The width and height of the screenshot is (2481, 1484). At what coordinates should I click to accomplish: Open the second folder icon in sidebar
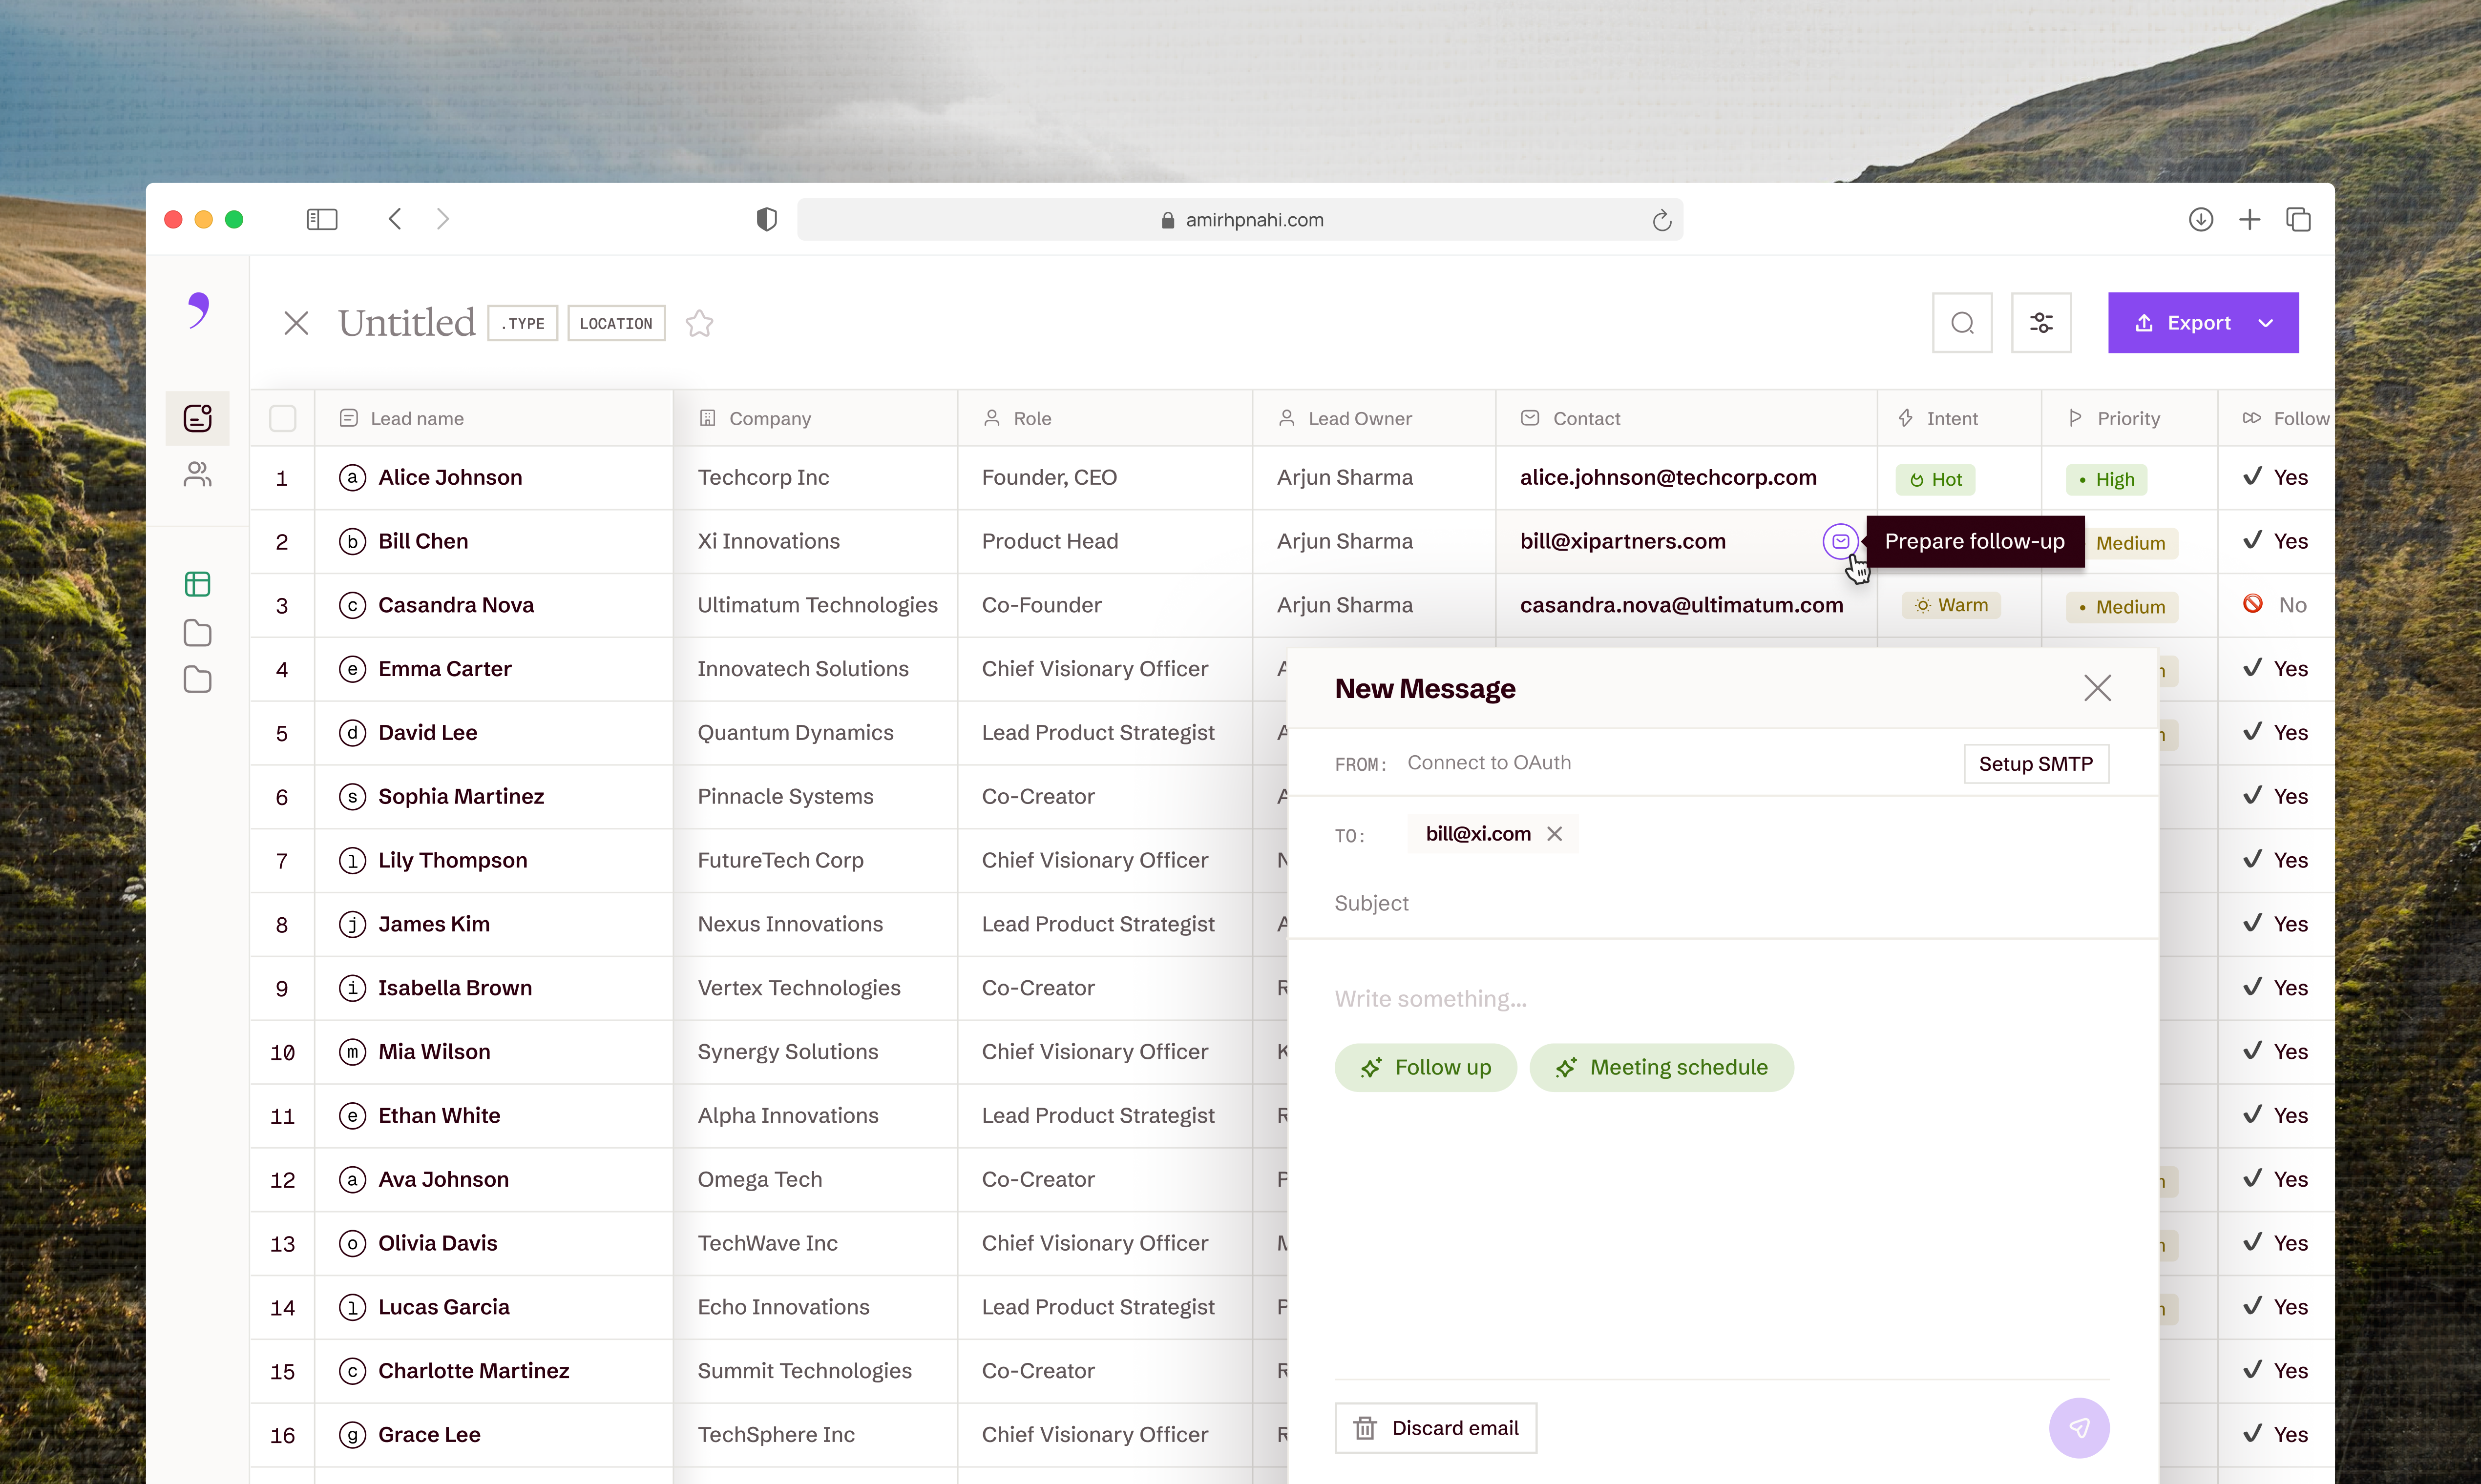[x=197, y=680]
